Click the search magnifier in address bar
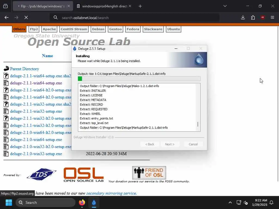 56,17
